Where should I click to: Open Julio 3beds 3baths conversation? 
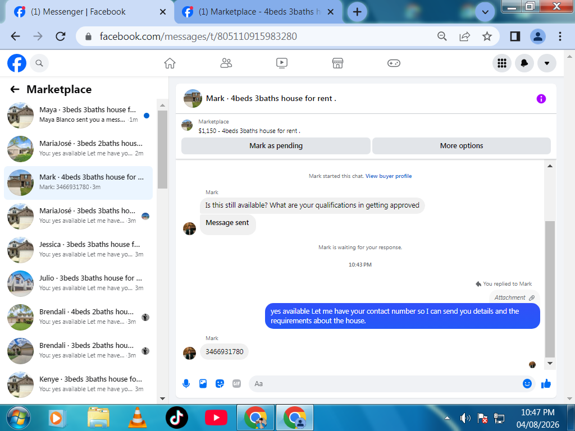[x=78, y=283]
